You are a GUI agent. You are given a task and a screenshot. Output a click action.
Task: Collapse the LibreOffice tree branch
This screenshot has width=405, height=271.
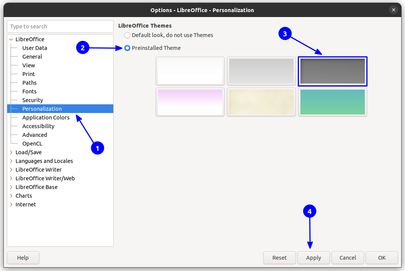pyautogui.click(x=11, y=39)
